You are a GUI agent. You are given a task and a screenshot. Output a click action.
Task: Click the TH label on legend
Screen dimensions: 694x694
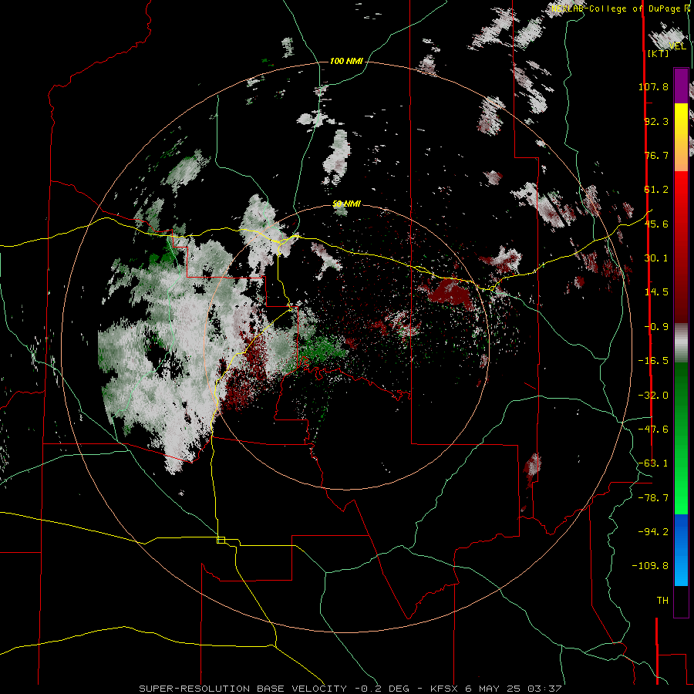[662, 601]
